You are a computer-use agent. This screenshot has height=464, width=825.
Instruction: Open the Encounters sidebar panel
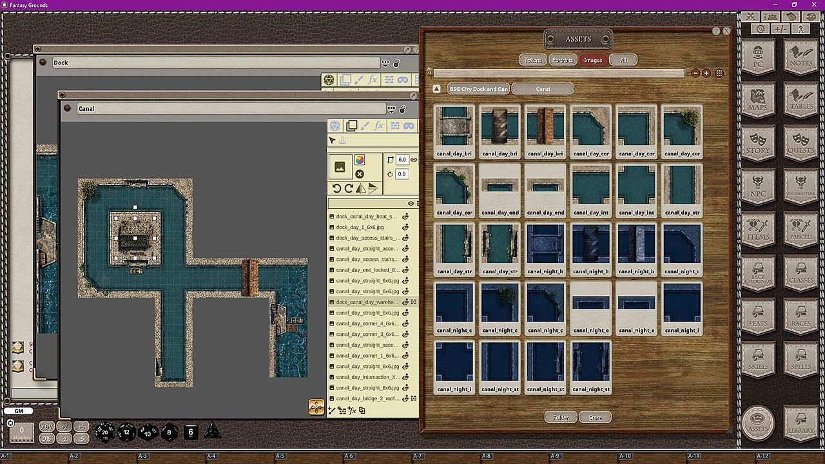[x=800, y=186]
